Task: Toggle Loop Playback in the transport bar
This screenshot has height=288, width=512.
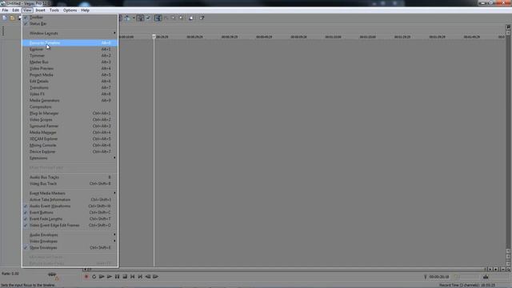Action: point(94,277)
